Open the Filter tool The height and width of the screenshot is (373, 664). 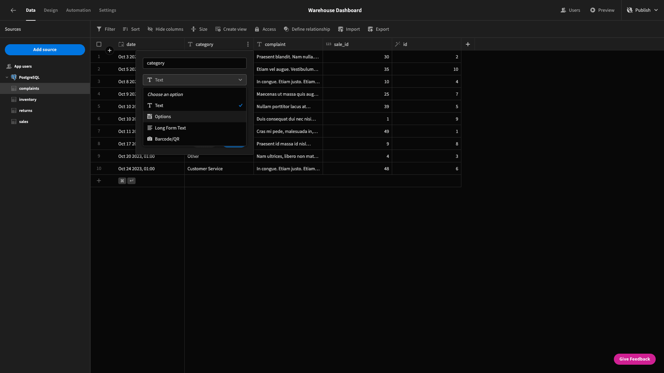coord(106,29)
